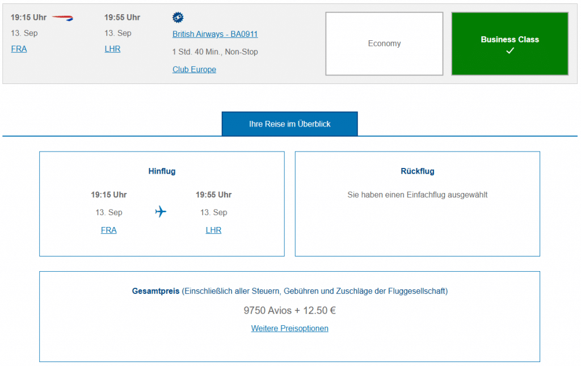The height and width of the screenshot is (366, 581).
Task: Click FRA link in top flight row
Action: [19, 49]
